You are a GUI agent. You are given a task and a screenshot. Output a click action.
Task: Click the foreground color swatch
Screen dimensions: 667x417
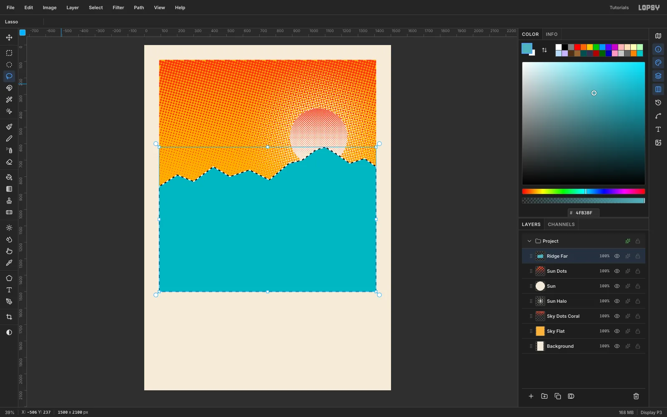coord(527,48)
